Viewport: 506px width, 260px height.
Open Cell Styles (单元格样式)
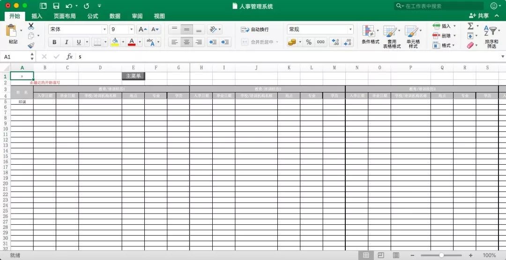413,37
